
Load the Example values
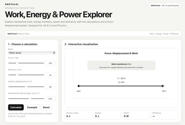(x=32, y=107)
